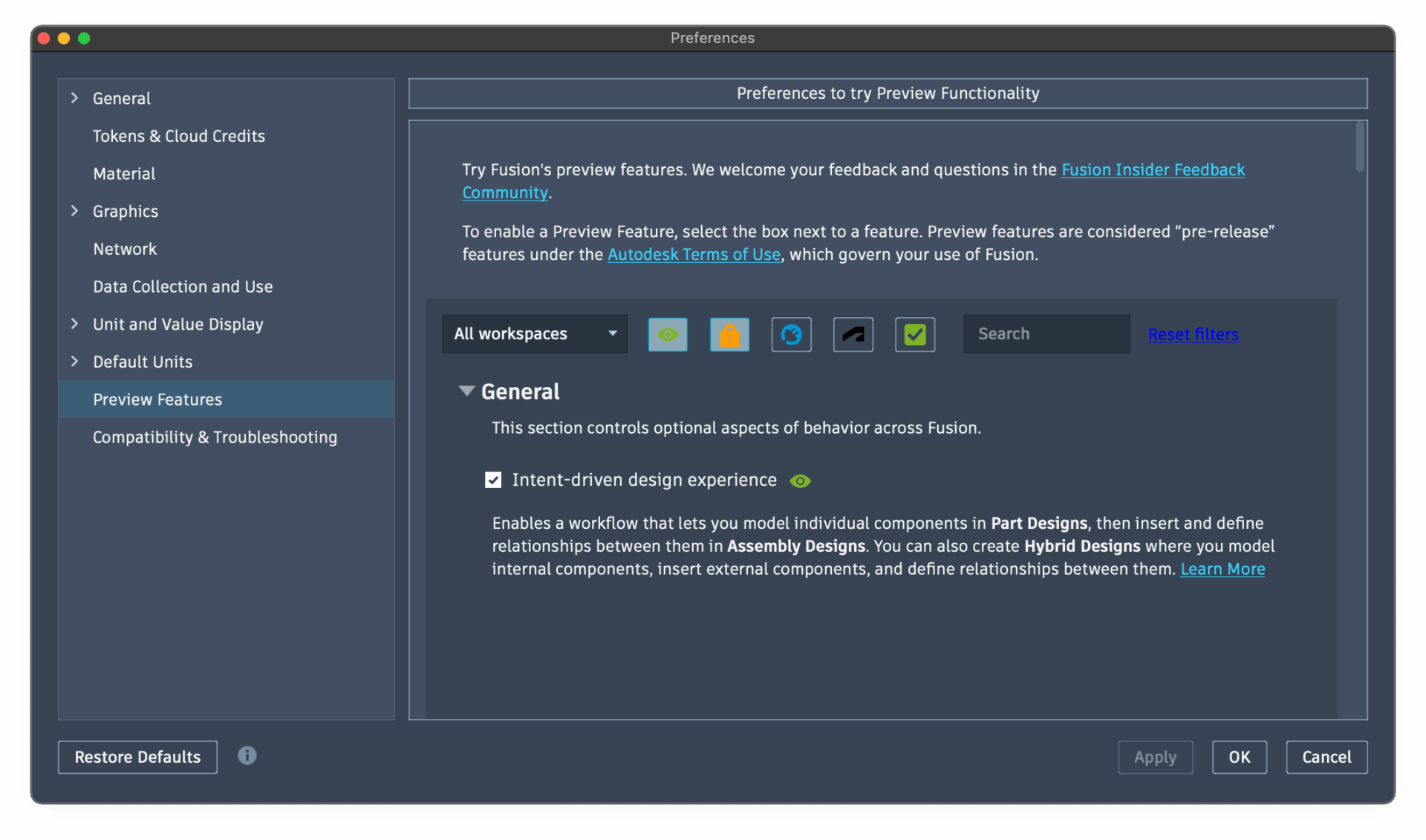Toggle the green checkmark filter icon
This screenshot has width=1426, height=840.
tap(914, 334)
